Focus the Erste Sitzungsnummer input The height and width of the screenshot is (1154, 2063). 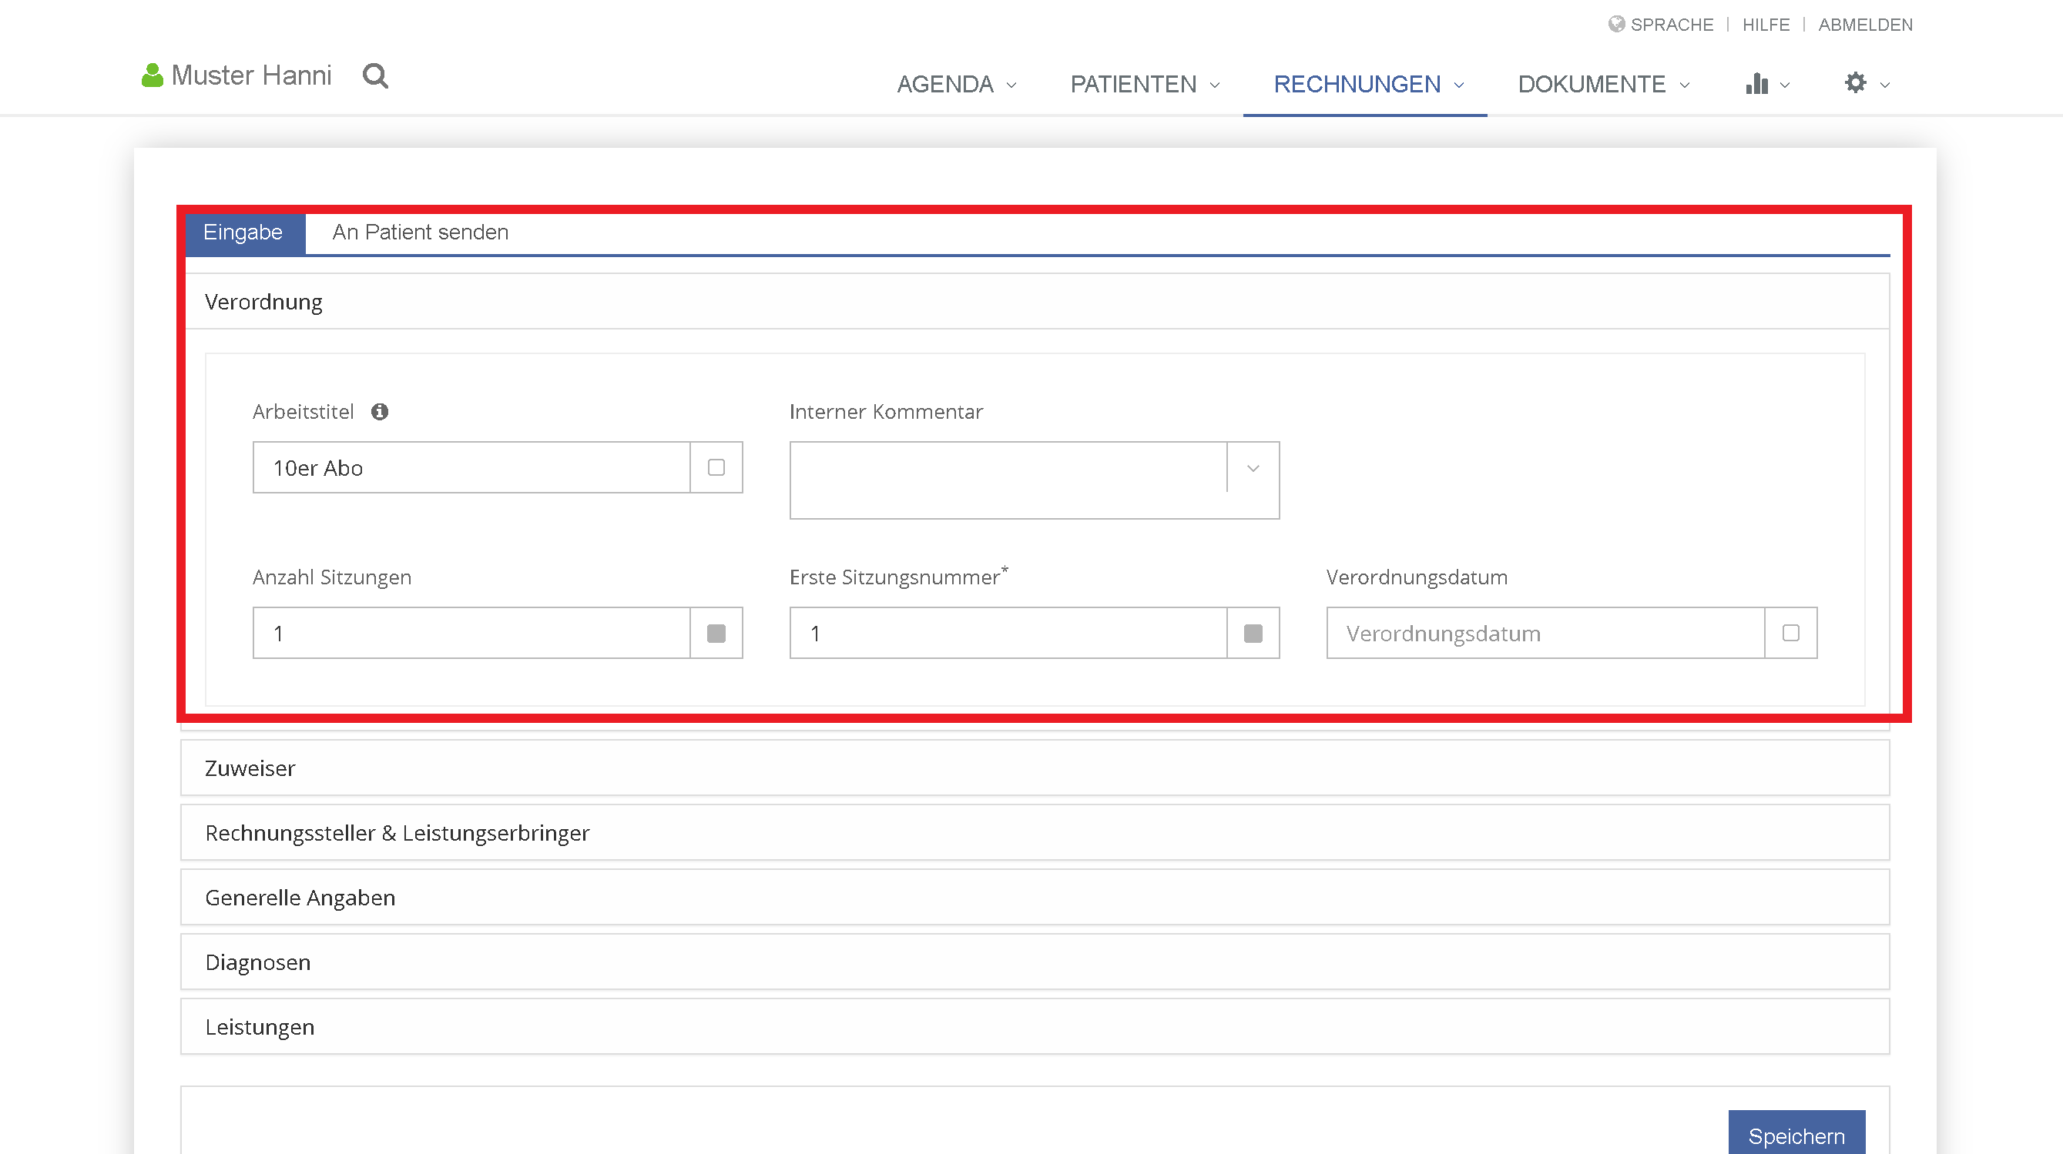pyautogui.click(x=1008, y=633)
